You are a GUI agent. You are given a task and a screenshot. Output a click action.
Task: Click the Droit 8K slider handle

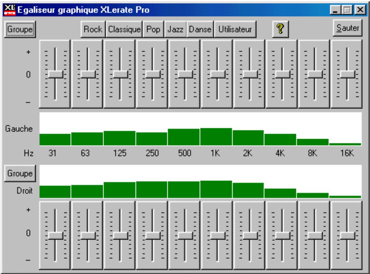point(315,236)
